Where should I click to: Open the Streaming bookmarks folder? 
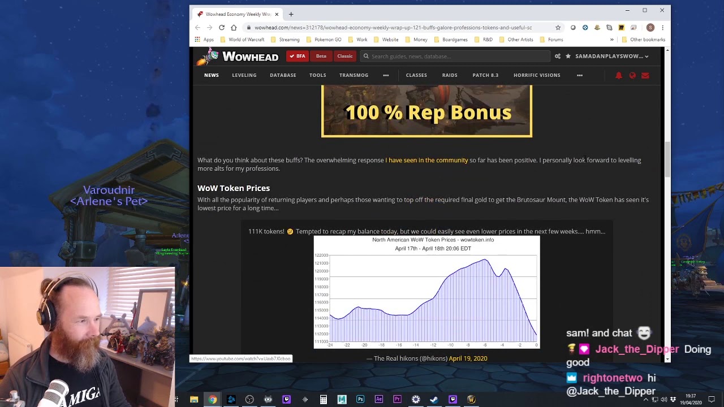point(285,40)
